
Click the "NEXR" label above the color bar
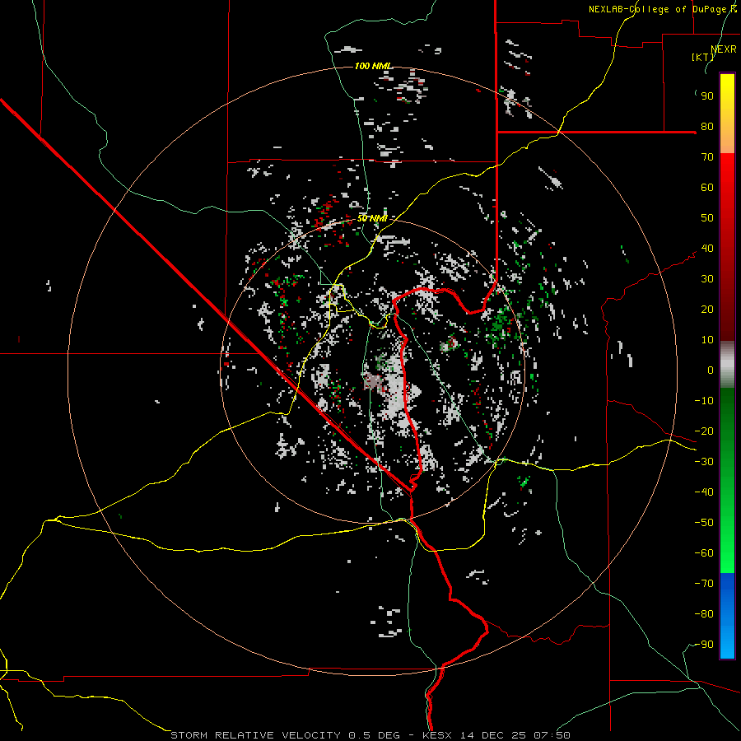724,49
